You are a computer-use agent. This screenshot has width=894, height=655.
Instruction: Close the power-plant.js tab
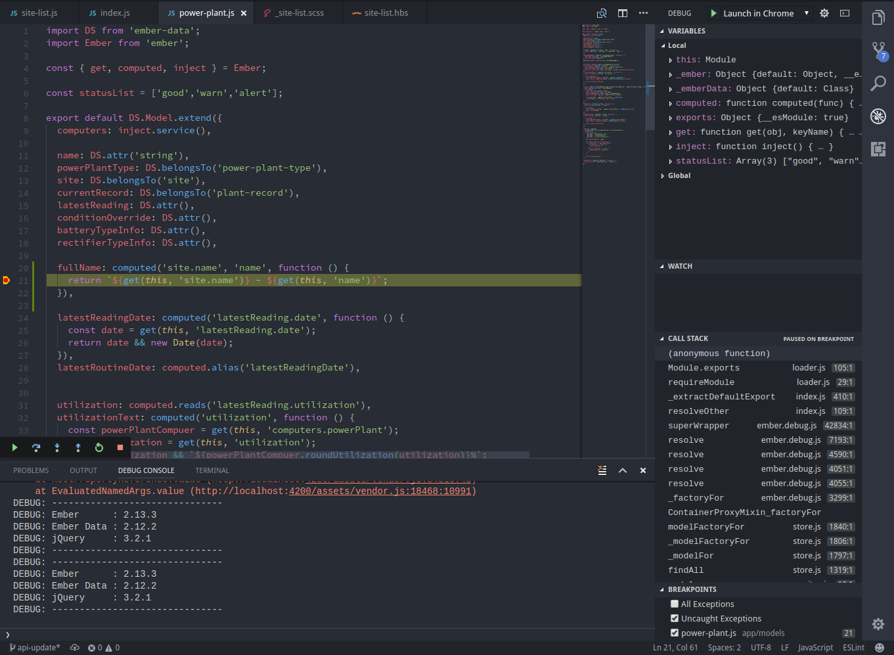244,13
